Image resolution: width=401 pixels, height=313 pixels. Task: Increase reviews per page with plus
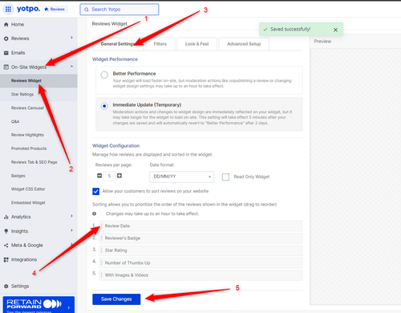(119, 176)
